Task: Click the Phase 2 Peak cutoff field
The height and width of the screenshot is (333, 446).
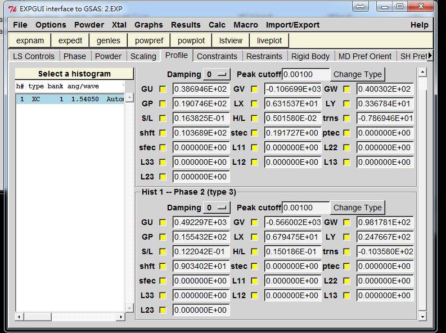Action: pyautogui.click(x=306, y=208)
